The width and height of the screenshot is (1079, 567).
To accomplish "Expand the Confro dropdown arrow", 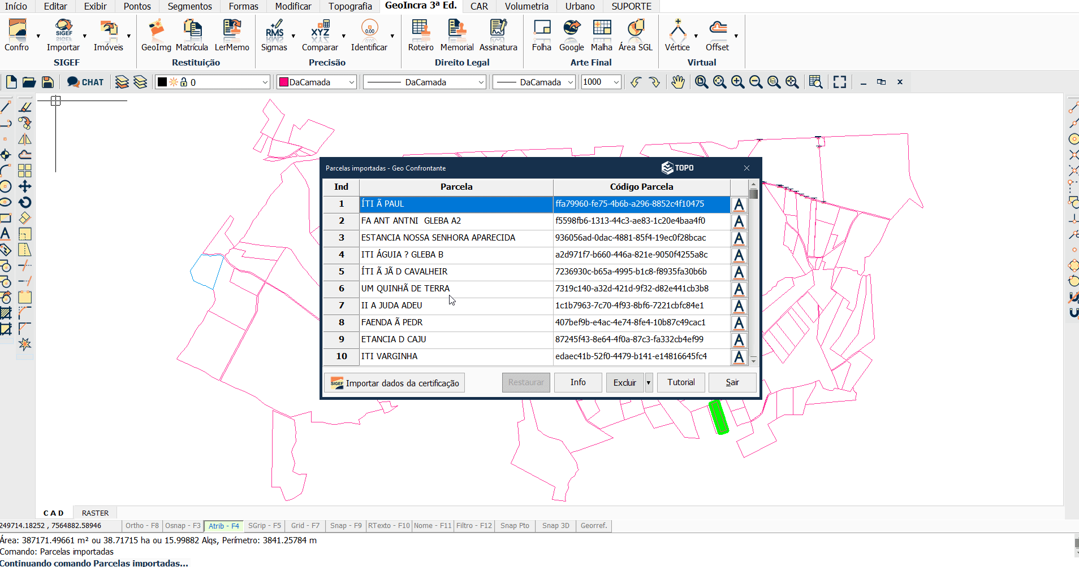I will pyautogui.click(x=38, y=36).
